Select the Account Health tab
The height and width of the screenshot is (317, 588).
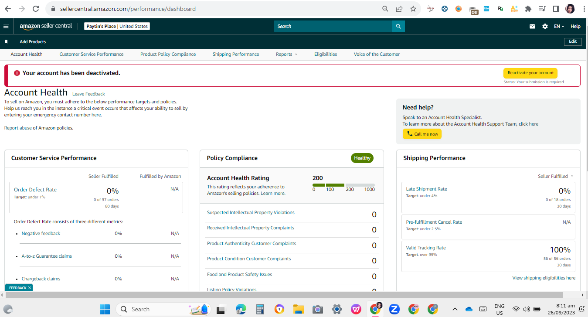27,54
